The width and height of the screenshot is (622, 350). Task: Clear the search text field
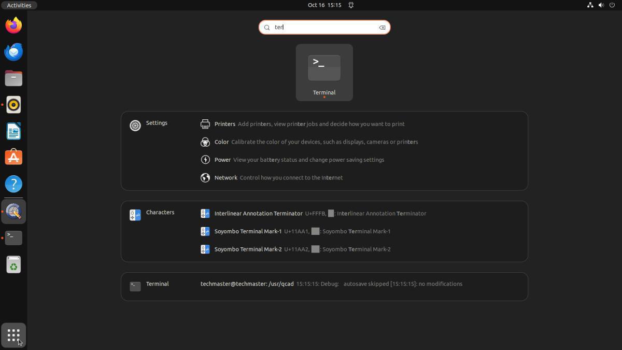[382, 27]
